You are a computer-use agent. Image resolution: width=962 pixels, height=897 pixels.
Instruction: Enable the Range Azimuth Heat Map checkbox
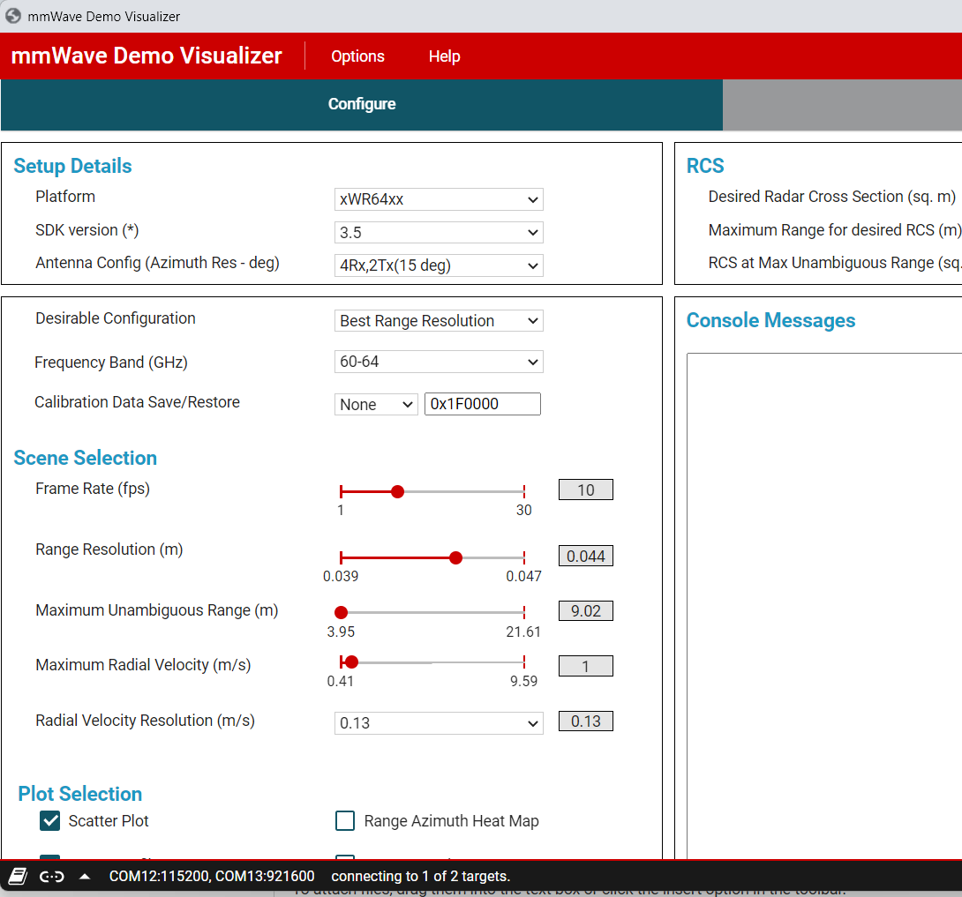coord(345,820)
